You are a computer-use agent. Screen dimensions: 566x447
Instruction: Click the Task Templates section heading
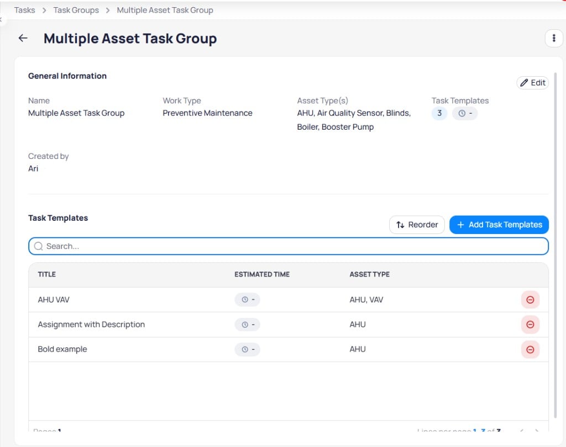click(58, 218)
